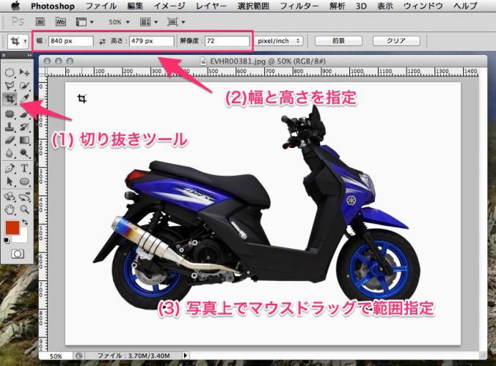
Task: Launch Mini Bridge from application bar
Action: (x=61, y=22)
